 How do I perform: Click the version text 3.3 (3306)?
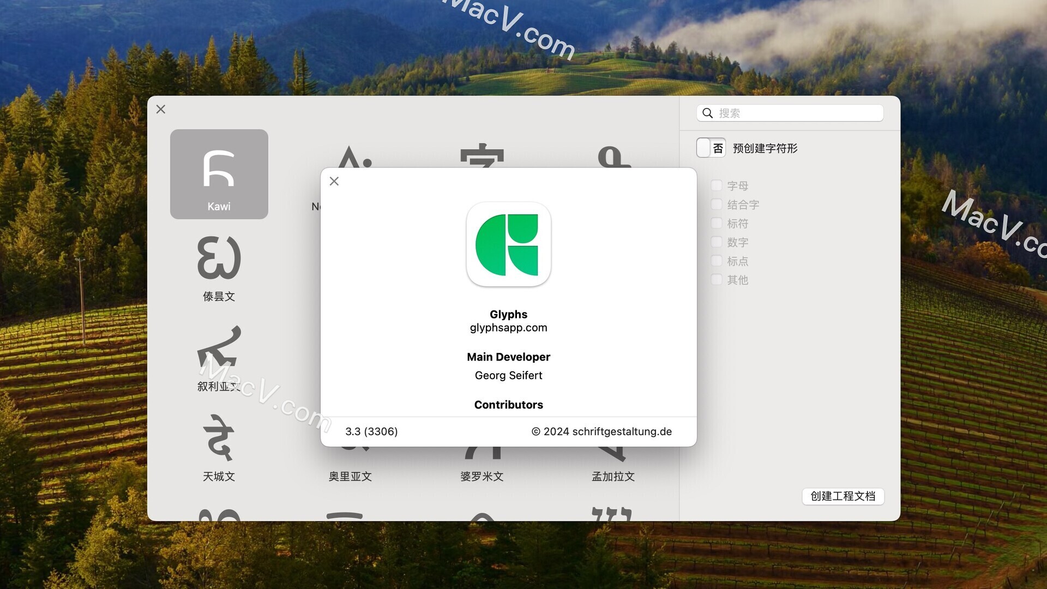[x=371, y=431]
